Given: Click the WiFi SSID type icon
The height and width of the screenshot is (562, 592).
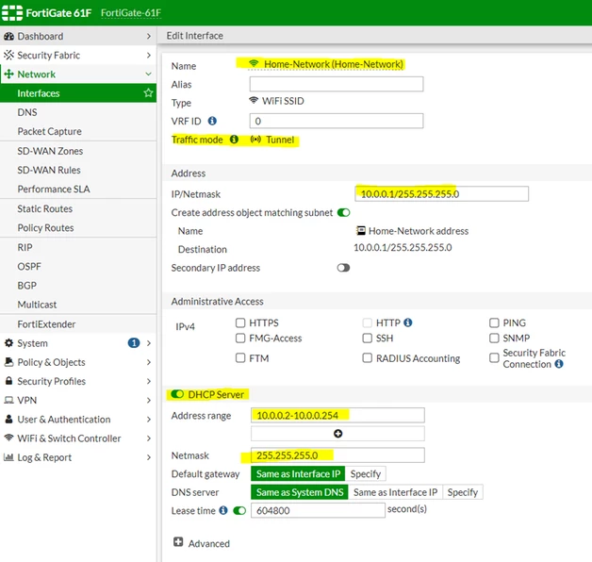Looking at the screenshot, I should [x=254, y=101].
